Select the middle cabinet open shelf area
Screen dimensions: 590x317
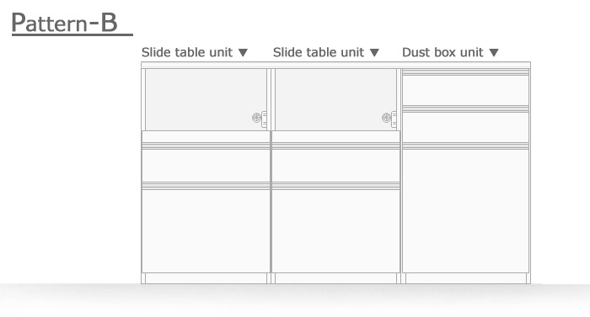point(335,99)
